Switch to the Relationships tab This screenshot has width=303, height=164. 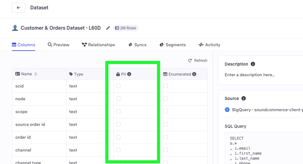point(98,45)
